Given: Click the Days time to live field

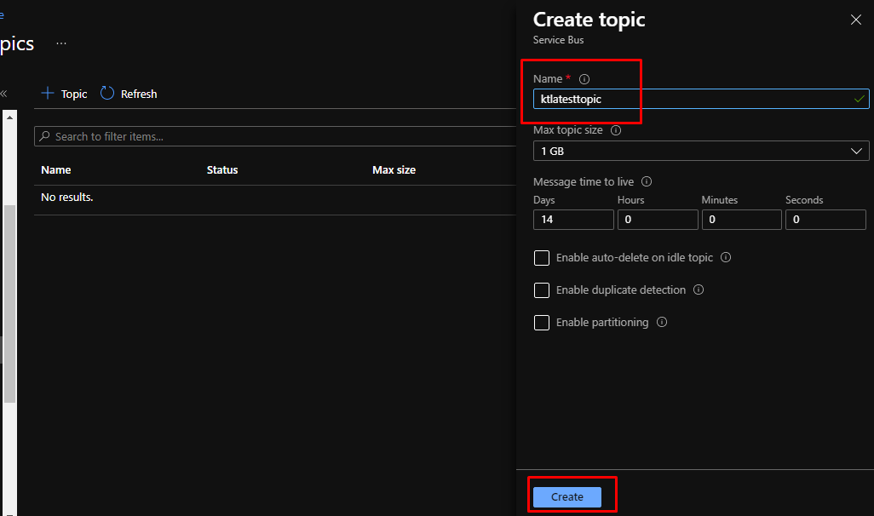Looking at the screenshot, I should tap(572, 220).
